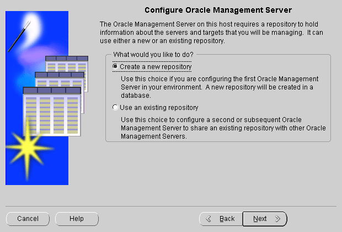
Task: Click the Configure Oracle Management Server heading
Action: (x=217, y=10)
